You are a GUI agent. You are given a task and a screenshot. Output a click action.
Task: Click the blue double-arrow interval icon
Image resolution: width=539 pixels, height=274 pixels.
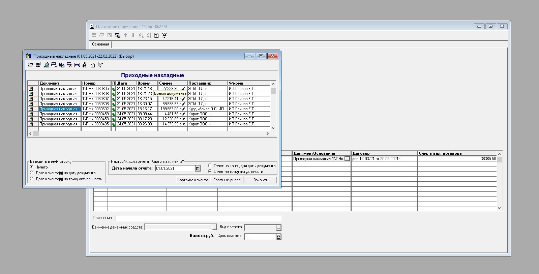[77, 65]
